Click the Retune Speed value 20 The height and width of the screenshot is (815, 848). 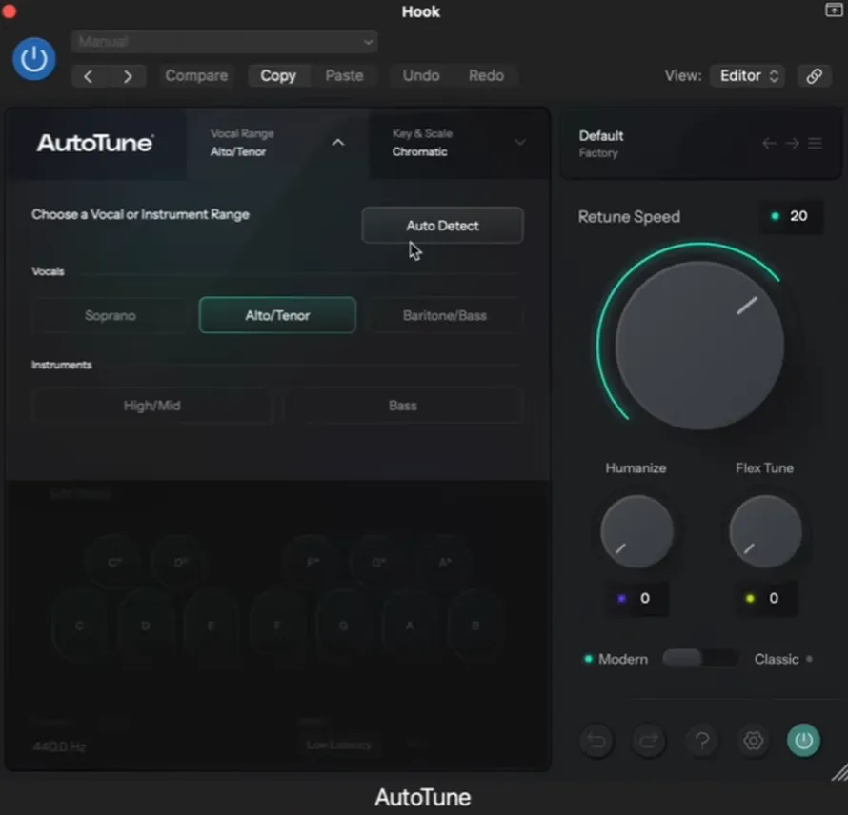coord(792,216)
